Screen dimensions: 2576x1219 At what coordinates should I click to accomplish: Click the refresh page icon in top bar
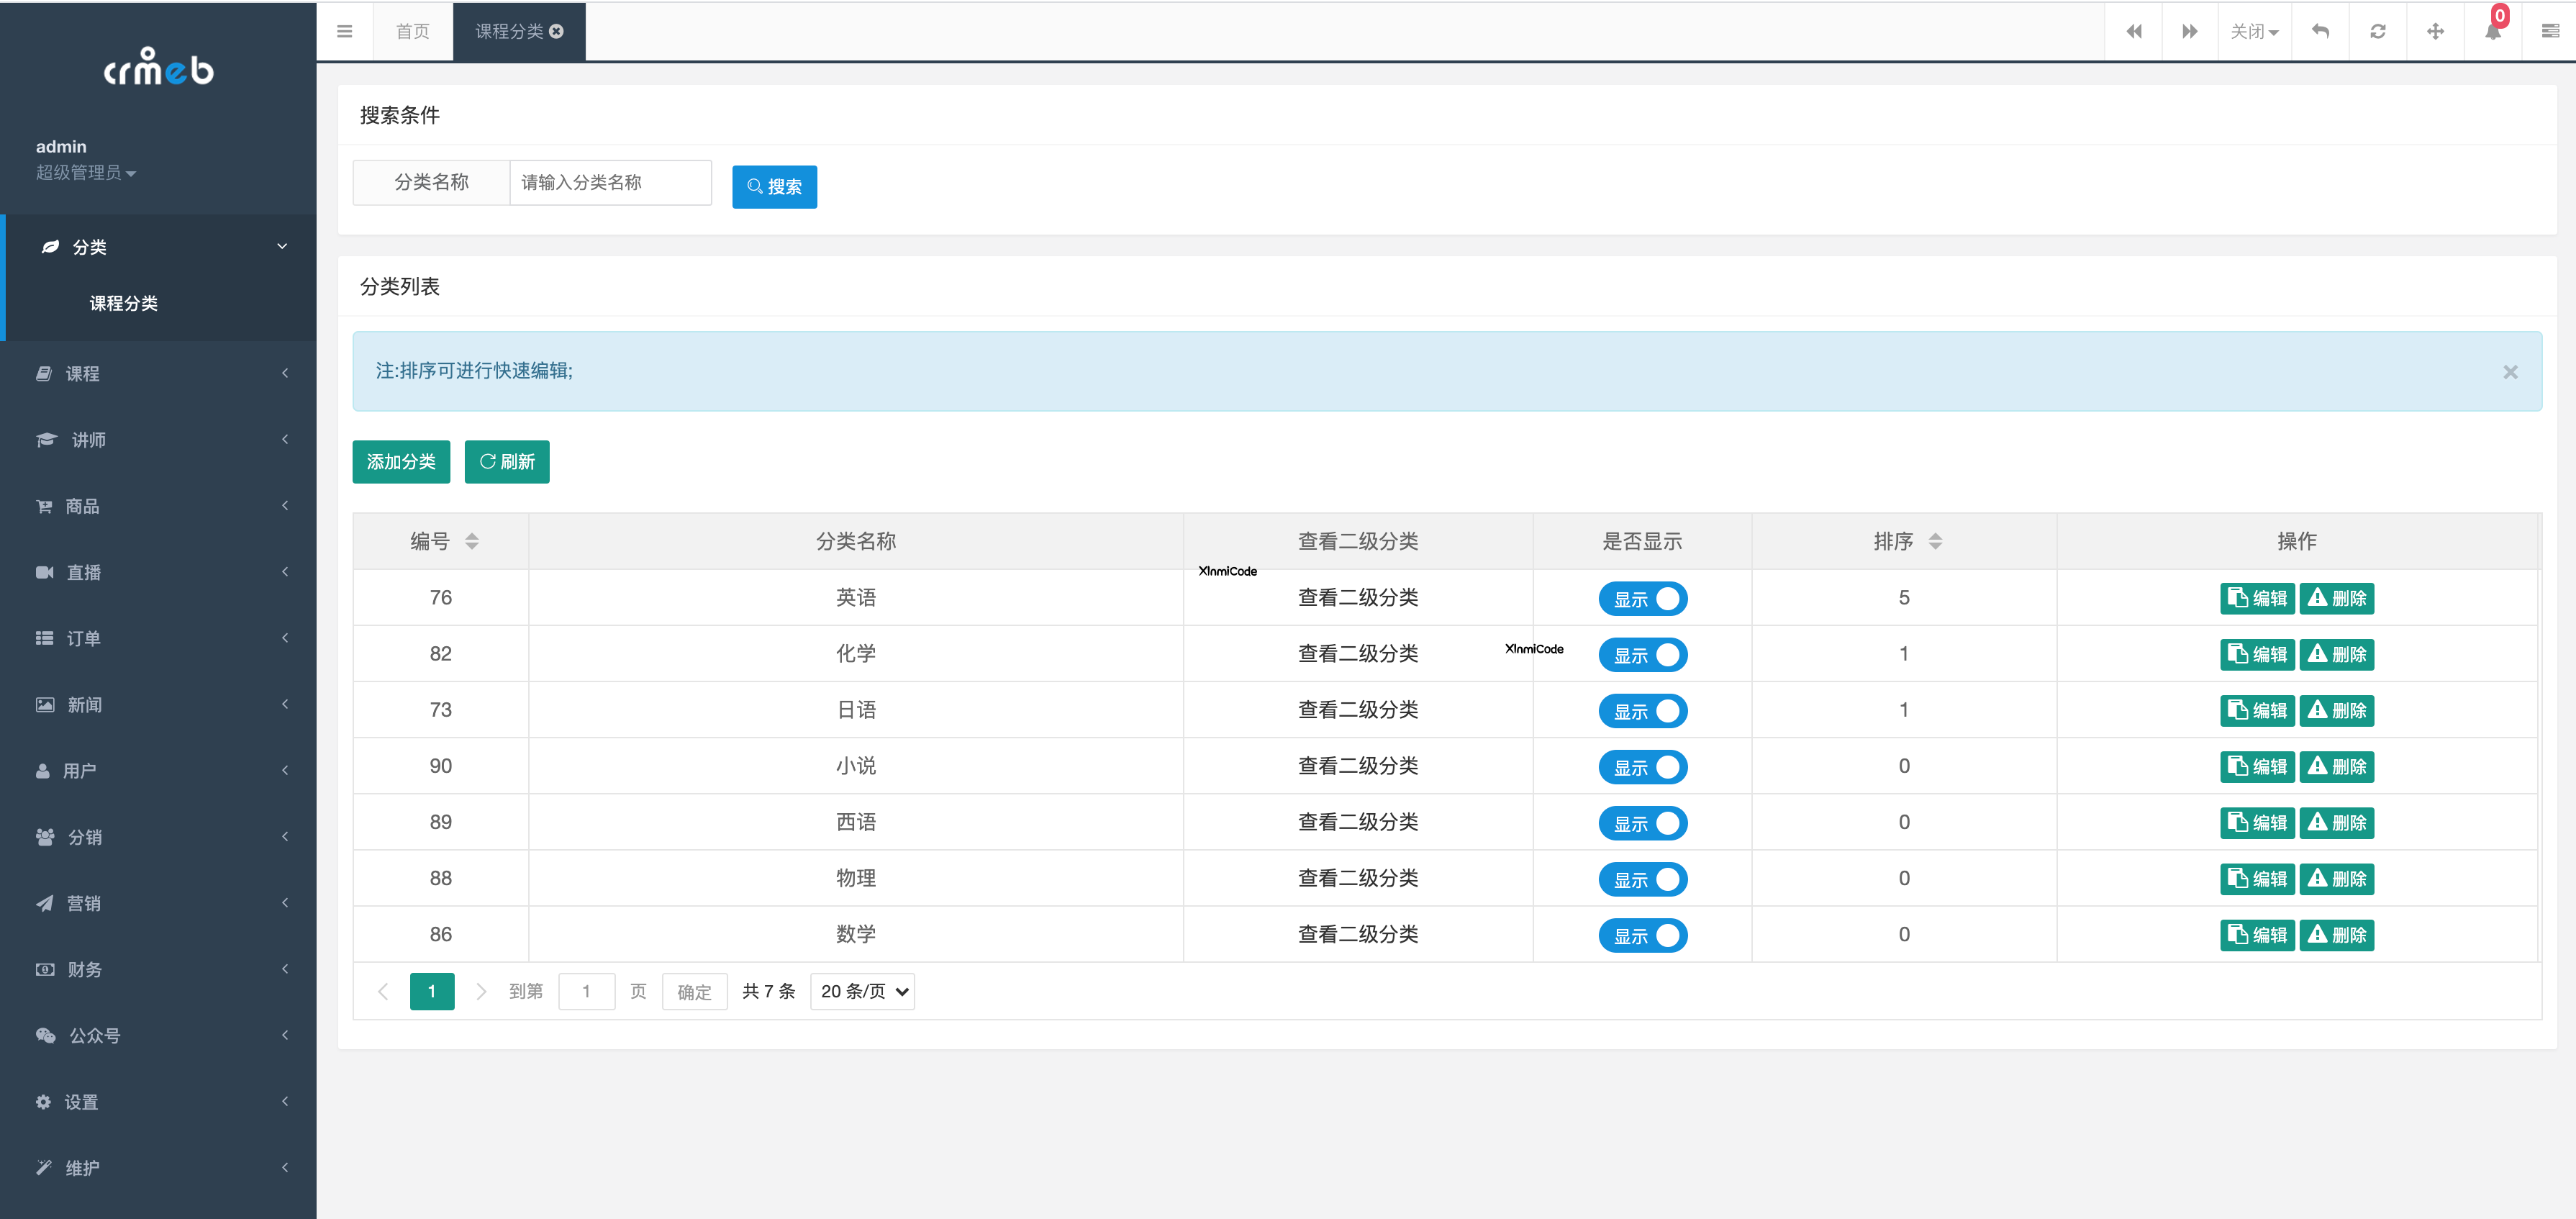coord(2377,32)
